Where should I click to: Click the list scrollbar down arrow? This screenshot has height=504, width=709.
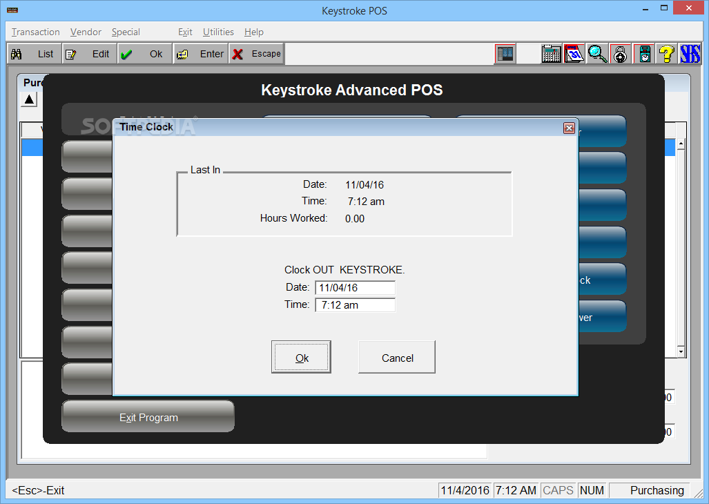[681, 351]
